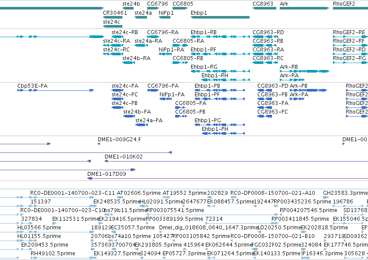368x260 pixels.
Task: Click transcript ste24a-RA
Action: (148, 41)
